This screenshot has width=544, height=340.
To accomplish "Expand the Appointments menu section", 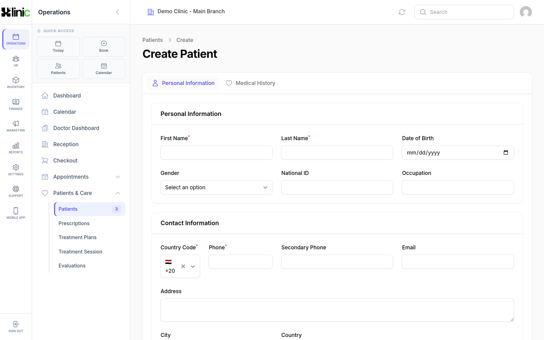I will (x=81, y=177).
